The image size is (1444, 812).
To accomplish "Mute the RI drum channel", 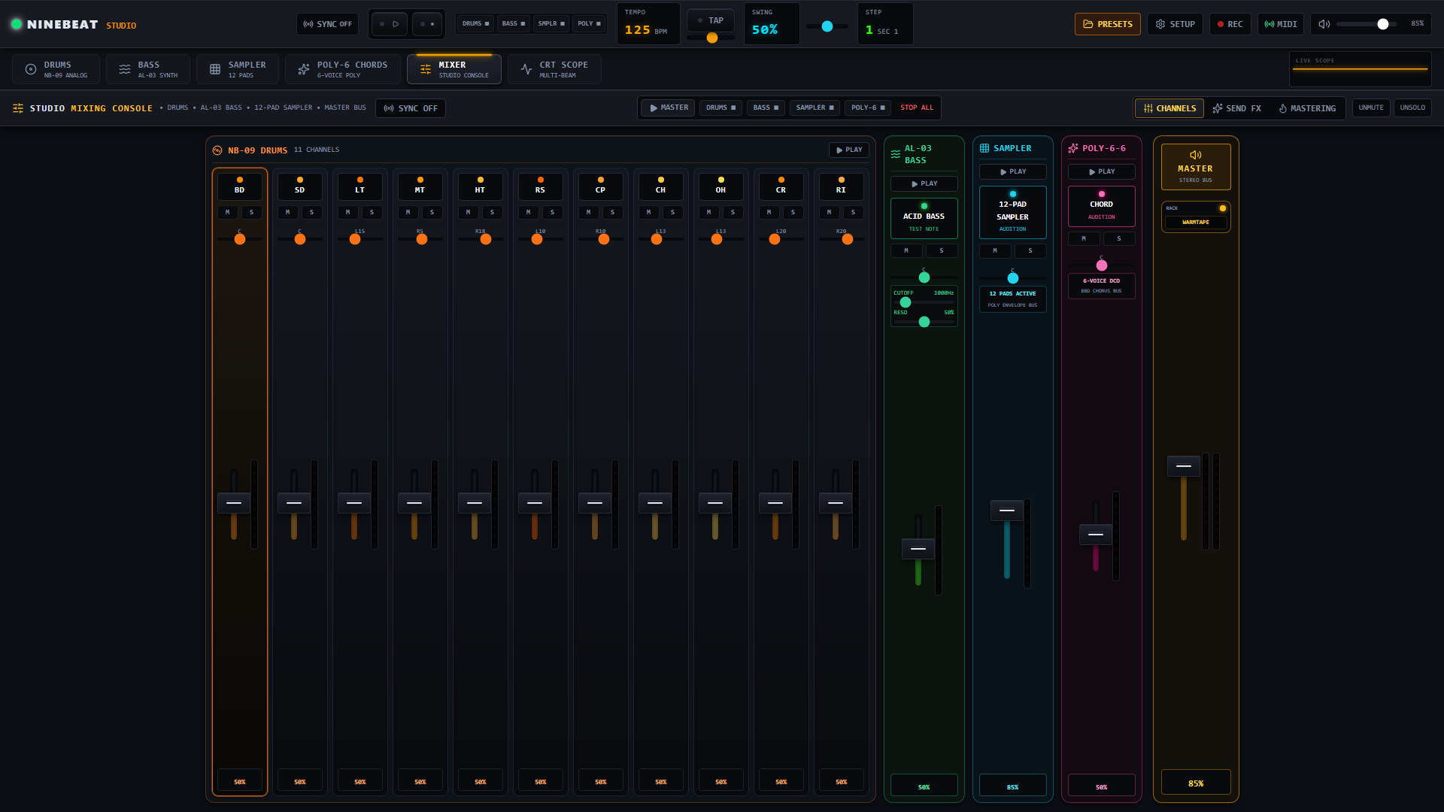I will [830, 212].
